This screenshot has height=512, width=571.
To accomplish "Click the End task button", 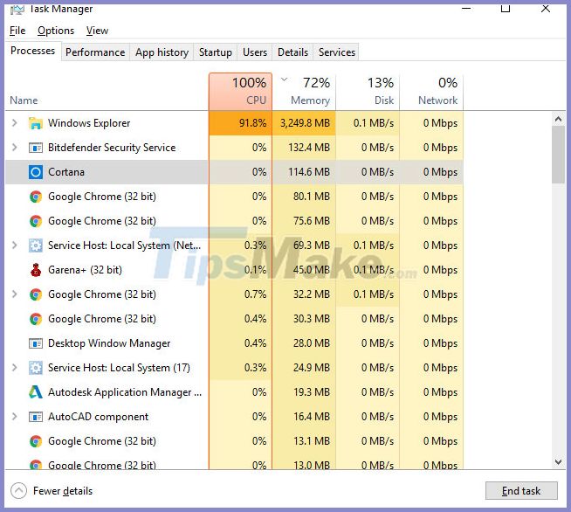I will coord(521,491).
